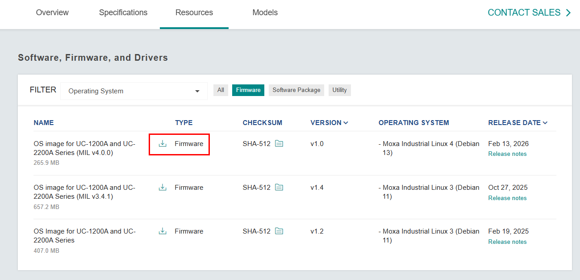Toggle the Firmware filter chip
This screenshot has width=580, height=280.
248,90
